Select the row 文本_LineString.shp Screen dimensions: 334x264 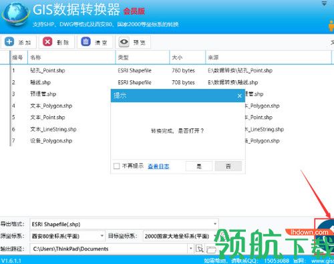(53, 129)
